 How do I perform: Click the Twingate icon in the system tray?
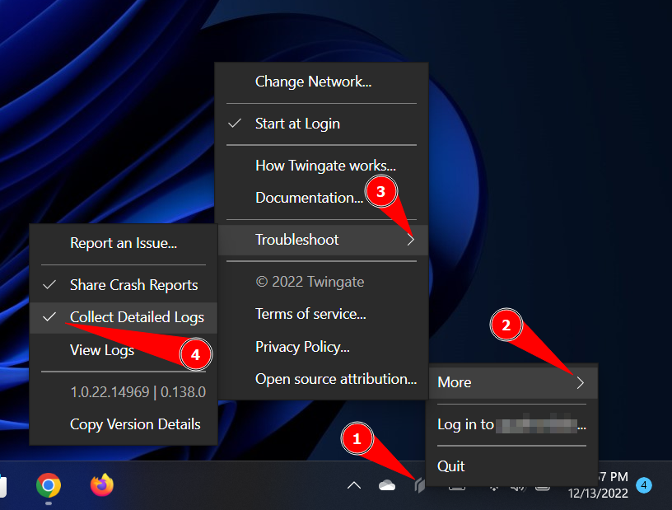pos(420,485)
